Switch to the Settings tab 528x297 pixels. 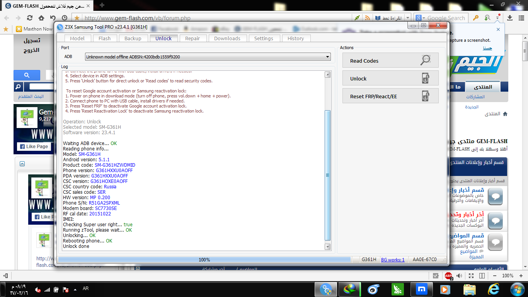pos(264,38)
